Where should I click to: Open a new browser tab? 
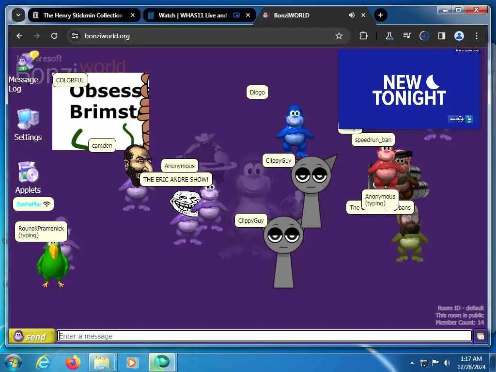click(x=381, y=15)
